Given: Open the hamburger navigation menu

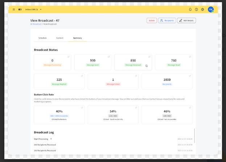Looking at the screenshot, I should tap(14, 9).
